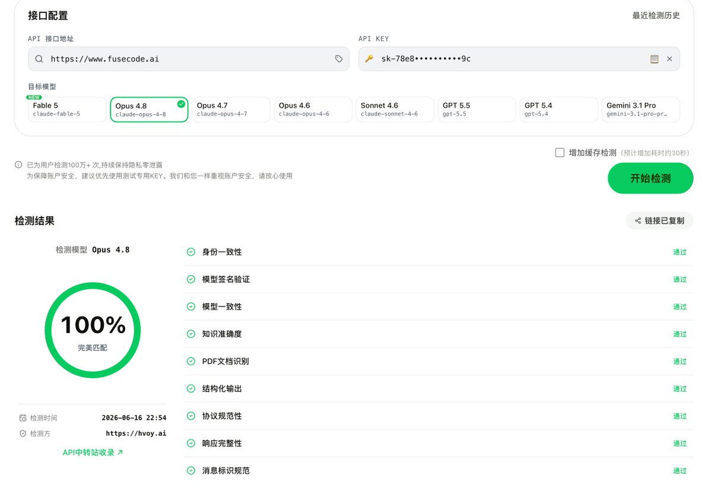Screen dimensions: 712x492
Task: Click 通过 status for 结构化输出
Action: tap(679, 389)
